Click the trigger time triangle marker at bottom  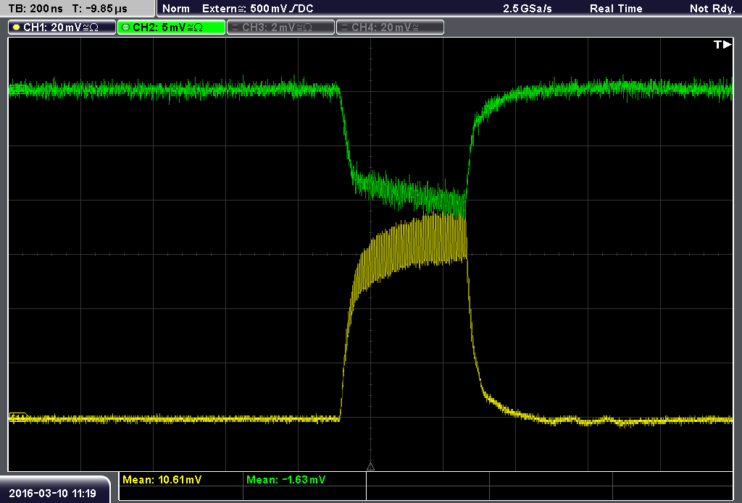coord(370,466)
